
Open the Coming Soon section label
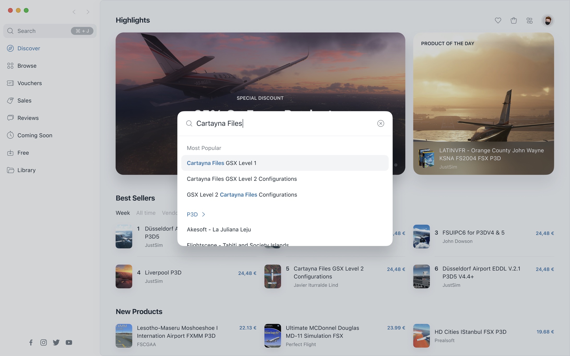(35, 135)
